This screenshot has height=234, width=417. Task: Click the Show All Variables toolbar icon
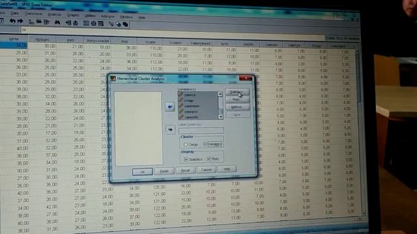click(x=125, y=25)
